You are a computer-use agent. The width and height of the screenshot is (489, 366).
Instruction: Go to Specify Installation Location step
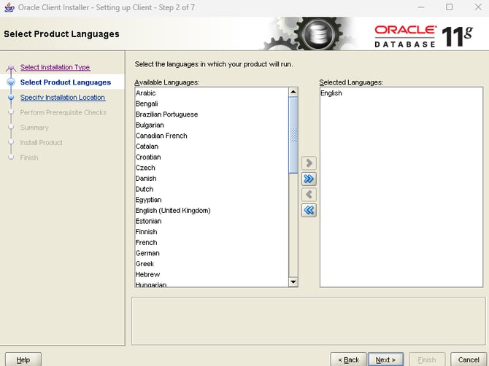click(63, 98)
